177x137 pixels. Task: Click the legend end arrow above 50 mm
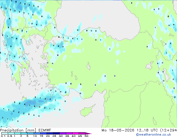tap(88, 133)
